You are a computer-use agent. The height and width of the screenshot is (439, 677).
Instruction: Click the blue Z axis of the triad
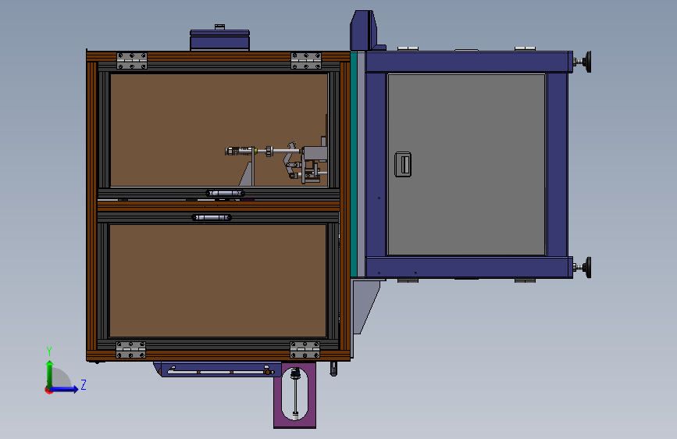(65, 389)
